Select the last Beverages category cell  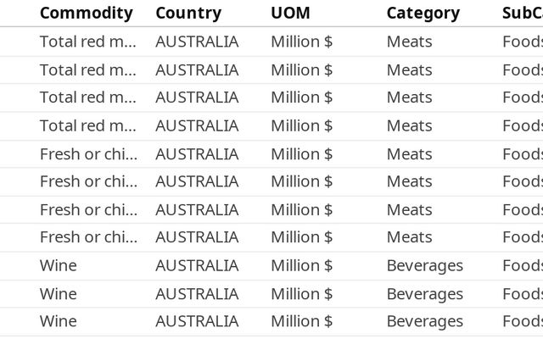pos(425,321)
